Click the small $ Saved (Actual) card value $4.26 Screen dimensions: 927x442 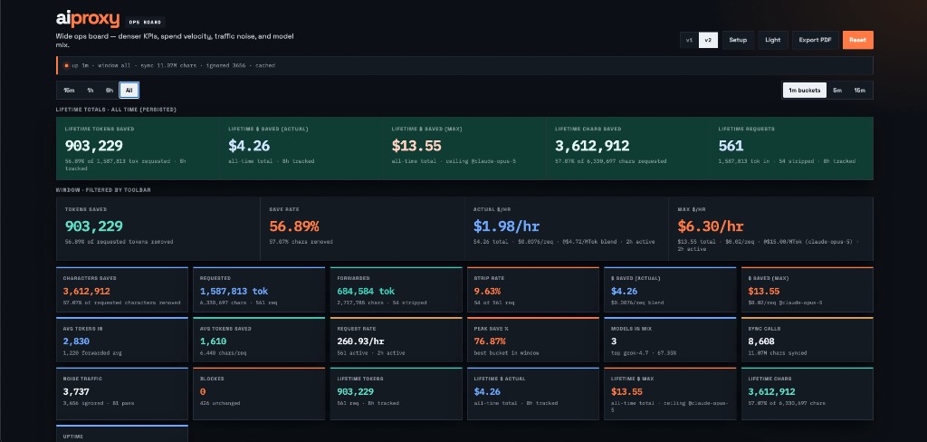(625, 291)
